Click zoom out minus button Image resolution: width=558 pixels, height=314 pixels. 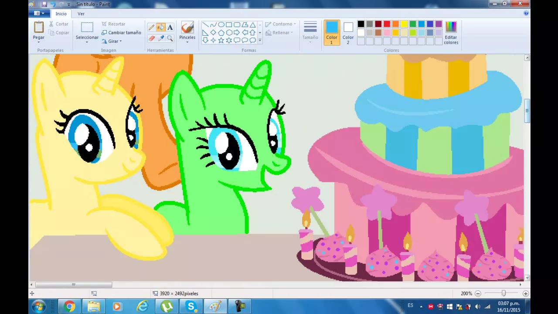click(478, 294)
